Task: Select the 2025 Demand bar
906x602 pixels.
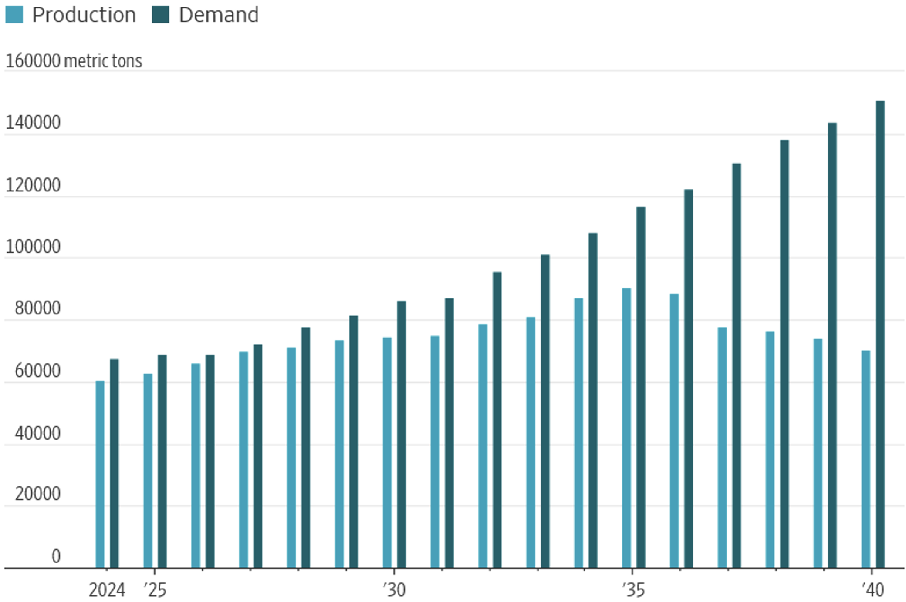Action: click(x=162, y=461)
